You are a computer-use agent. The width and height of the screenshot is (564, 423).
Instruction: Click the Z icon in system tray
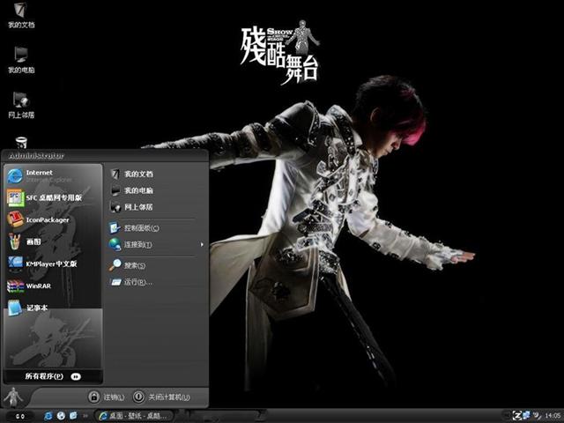(x=517, y=415)
